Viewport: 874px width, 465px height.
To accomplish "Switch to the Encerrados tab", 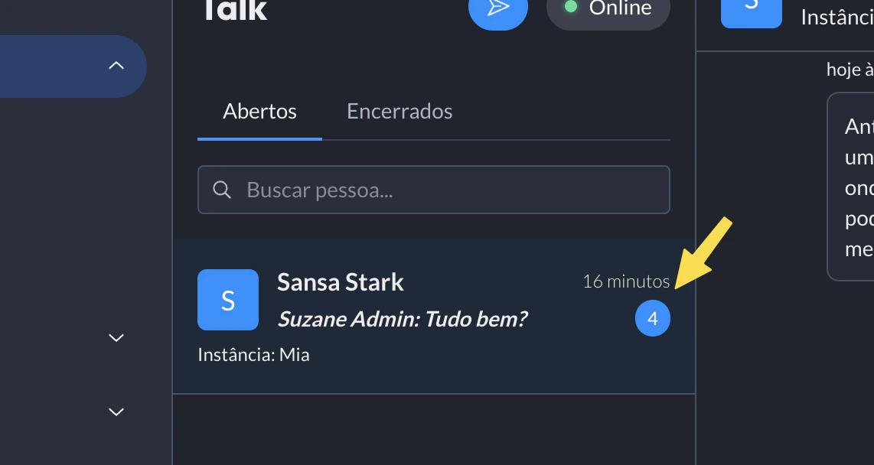I will coord(399,111).
